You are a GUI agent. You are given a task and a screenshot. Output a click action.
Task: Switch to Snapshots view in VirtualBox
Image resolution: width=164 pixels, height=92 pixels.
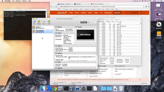[91, 22]
